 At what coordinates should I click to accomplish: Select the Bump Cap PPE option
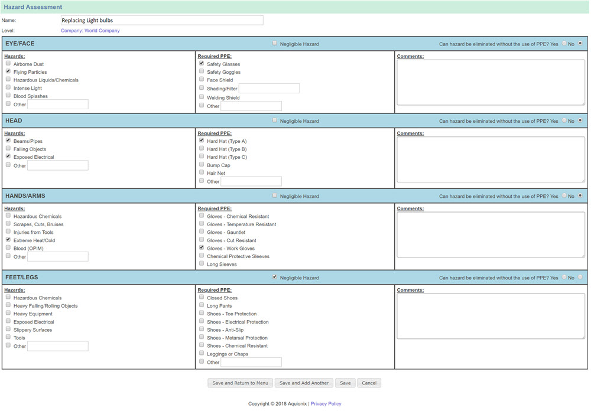tap(202, 165)
